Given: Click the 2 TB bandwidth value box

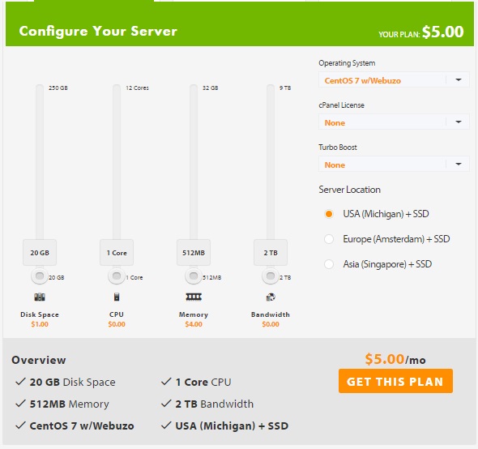Looking at the screenshot, I should pos(271,253).
